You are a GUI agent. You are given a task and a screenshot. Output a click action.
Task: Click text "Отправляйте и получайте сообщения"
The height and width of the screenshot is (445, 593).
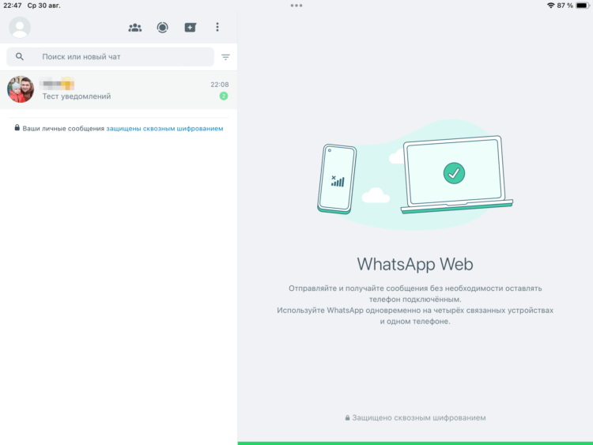[x=358, y=288]
